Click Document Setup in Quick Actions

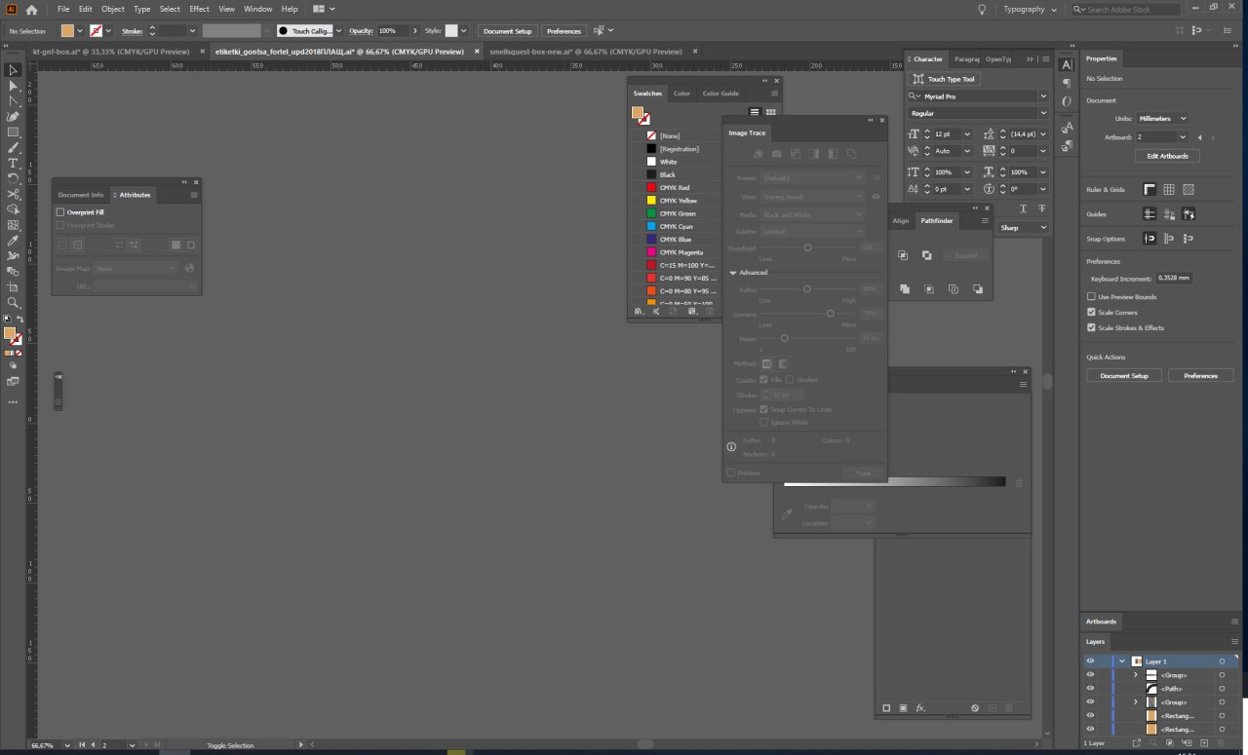(x=1124, y=375)
